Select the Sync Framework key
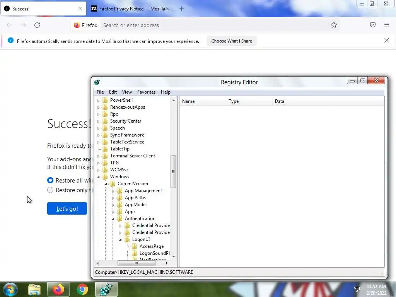Viewport: 396px width, 297px height. coord(127,135)
